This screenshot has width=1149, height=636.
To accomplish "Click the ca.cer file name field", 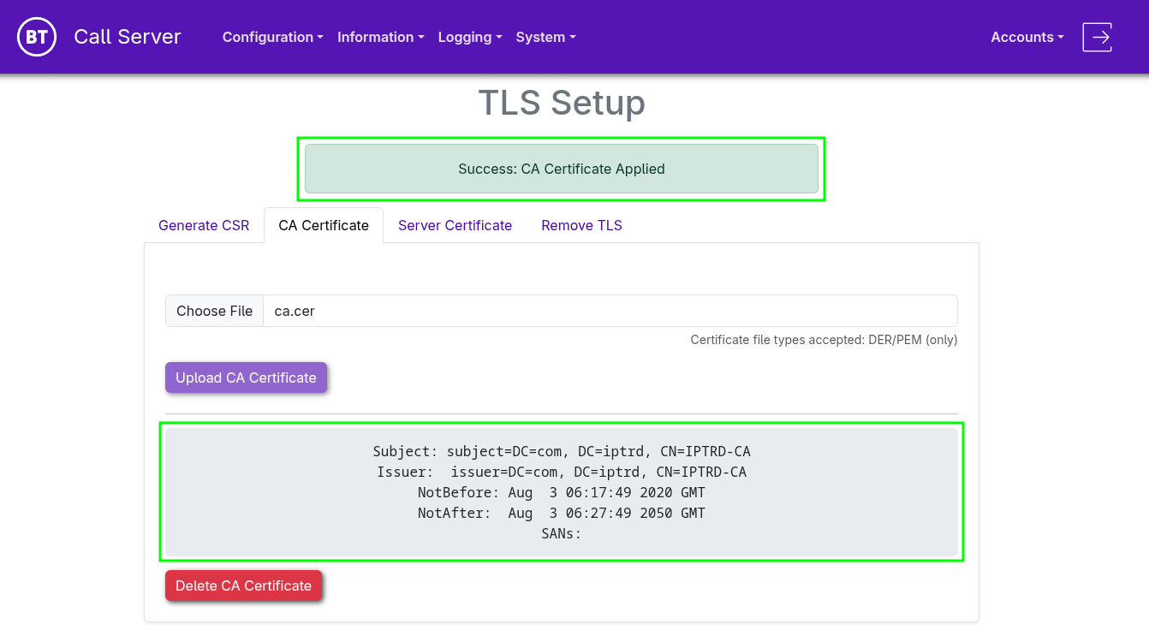I will point(610,311).
